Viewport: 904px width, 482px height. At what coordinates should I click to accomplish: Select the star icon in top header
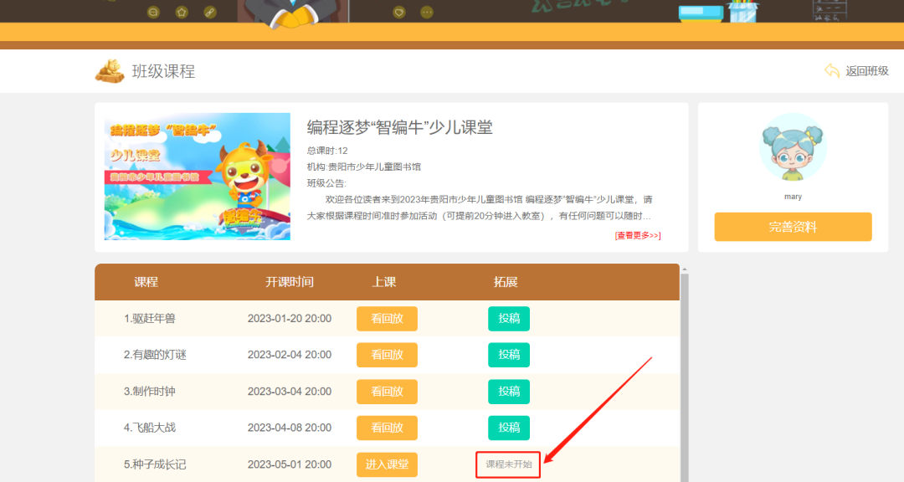[182, 12]
